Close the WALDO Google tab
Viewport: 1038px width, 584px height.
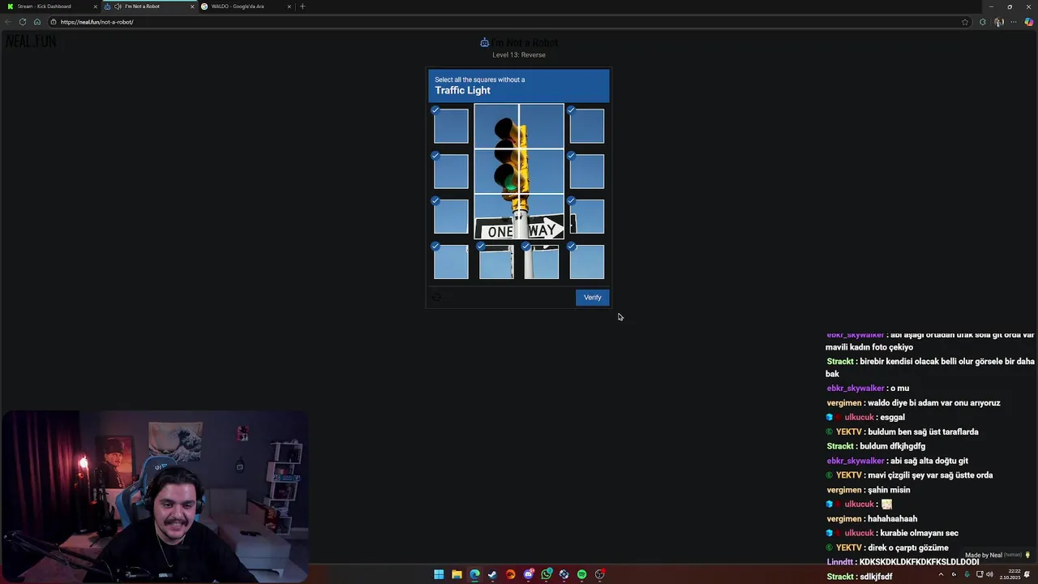pyautogui.click(x=289, y=6)
